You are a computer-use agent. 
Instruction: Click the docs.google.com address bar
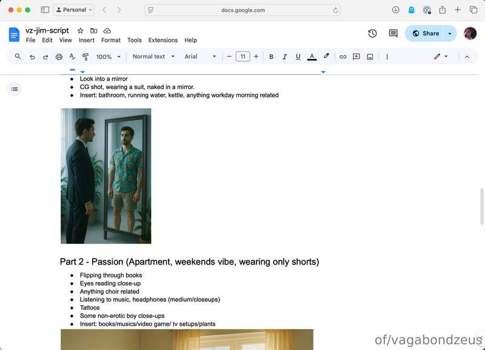pyautogui.click(x=243, y=10)
